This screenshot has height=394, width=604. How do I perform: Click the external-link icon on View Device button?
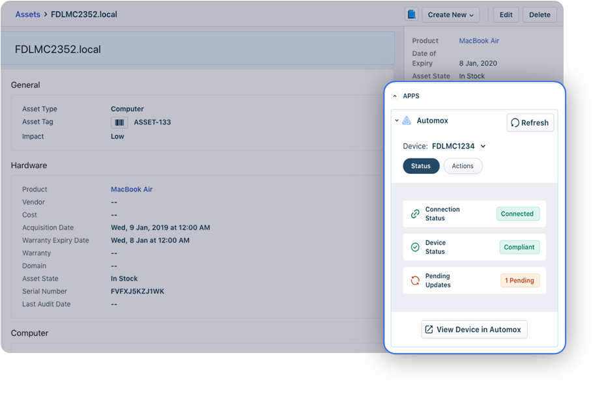(x=429, y=329)
